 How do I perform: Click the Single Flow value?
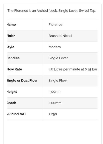(58, 80)
